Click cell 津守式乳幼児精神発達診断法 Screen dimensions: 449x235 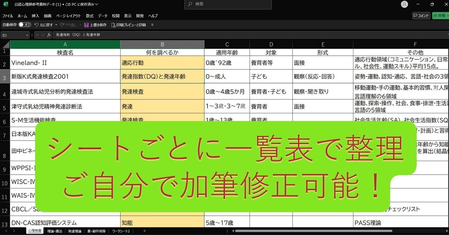65,106
